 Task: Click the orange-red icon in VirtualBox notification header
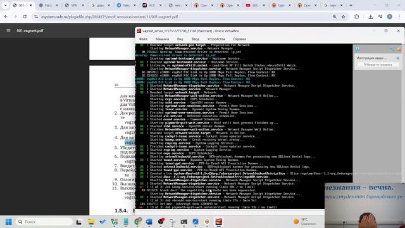pyautogui.click(x=399, y=49)
